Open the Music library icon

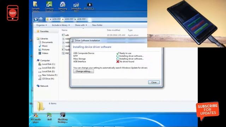coord(40,46)
